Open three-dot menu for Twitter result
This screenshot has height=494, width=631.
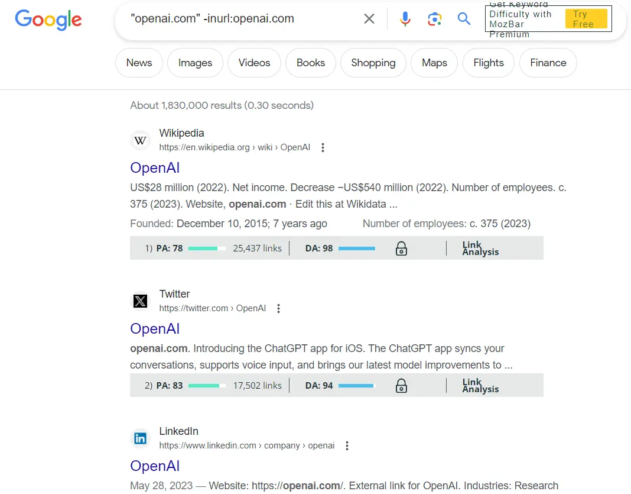point(279,308)
